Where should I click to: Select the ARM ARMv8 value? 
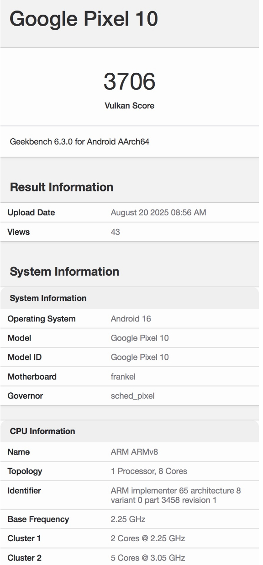pyautogui.click(x=134, y=452)
